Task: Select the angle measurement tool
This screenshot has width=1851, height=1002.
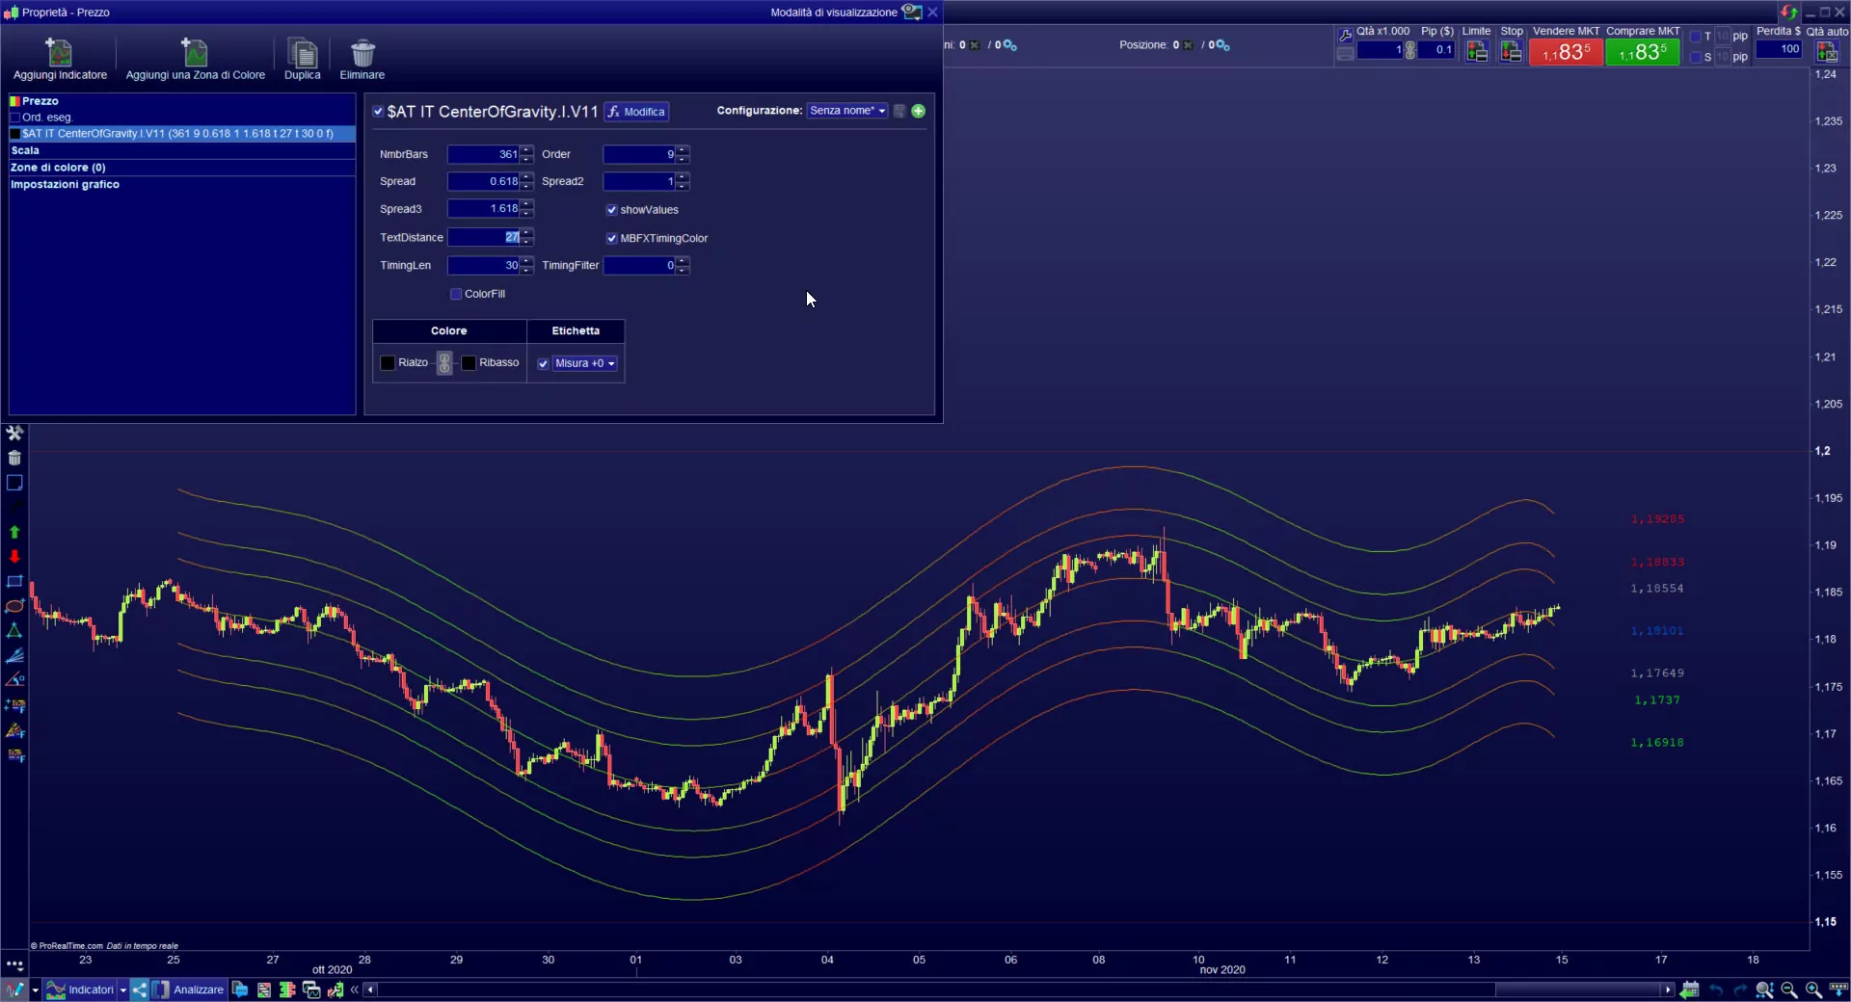Action: 14,680
